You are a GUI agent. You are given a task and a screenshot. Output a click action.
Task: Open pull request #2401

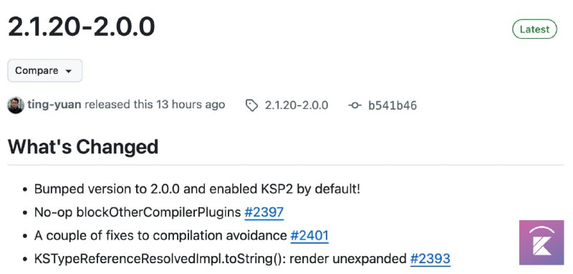(x=309, y=235)
